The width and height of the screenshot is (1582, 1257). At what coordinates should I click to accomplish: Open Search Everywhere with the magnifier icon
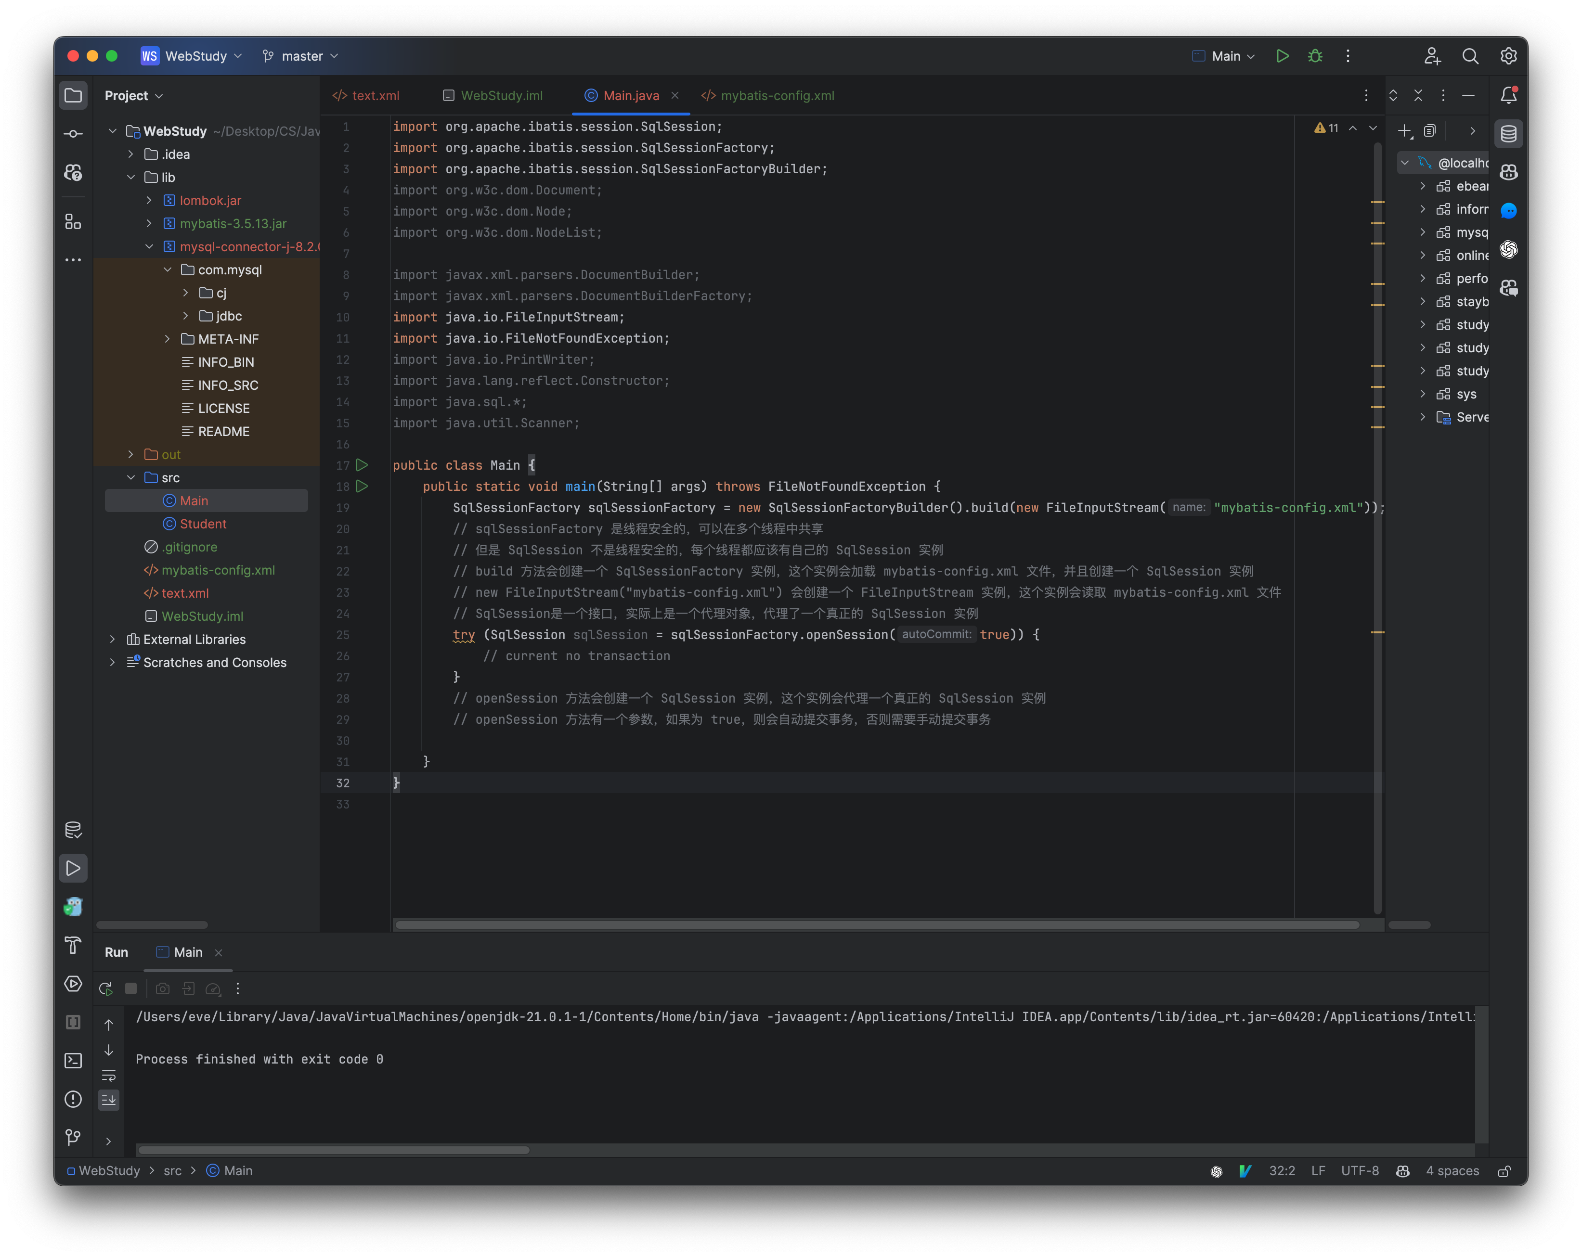coord(1470,56)
